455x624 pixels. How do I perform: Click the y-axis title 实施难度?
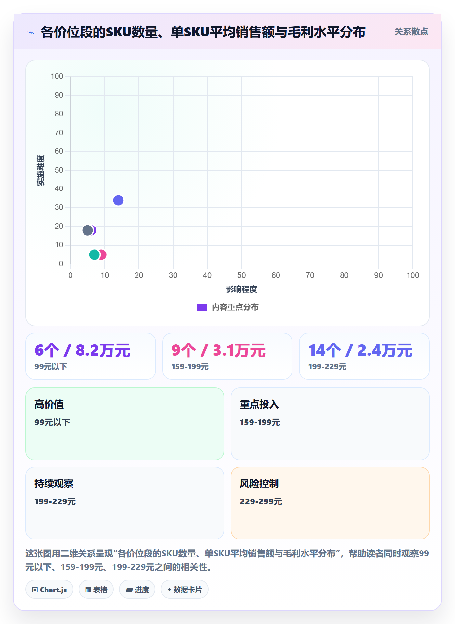coord(41,170)
